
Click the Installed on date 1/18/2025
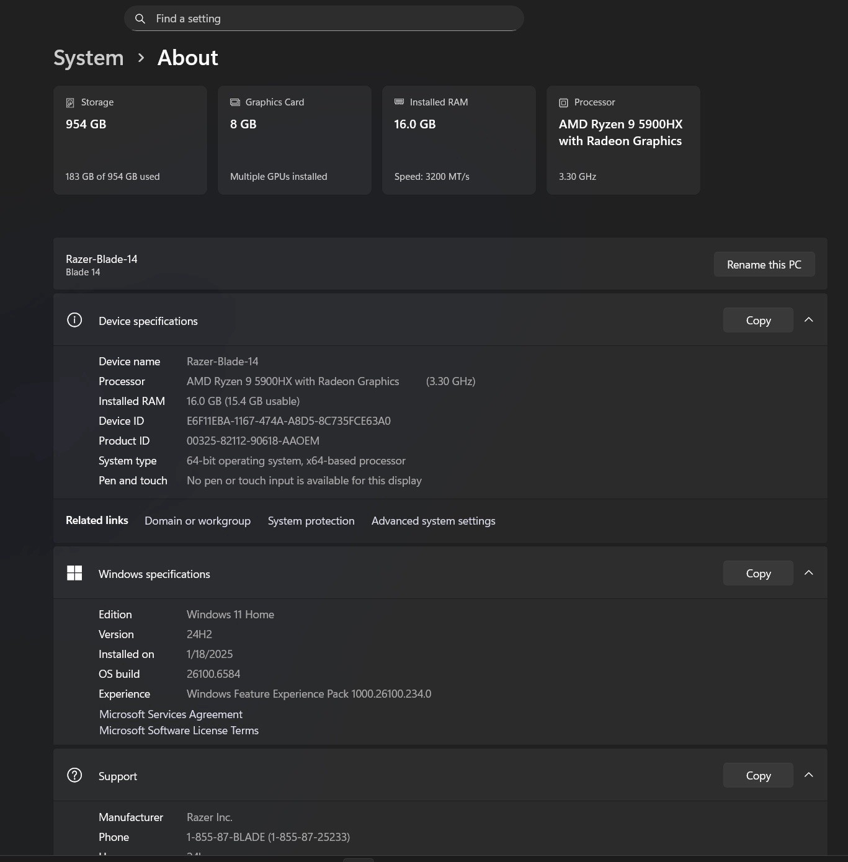point(210,654)
